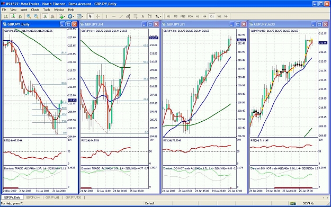Select the Trendline drawing tool

(x=121, y=16)
